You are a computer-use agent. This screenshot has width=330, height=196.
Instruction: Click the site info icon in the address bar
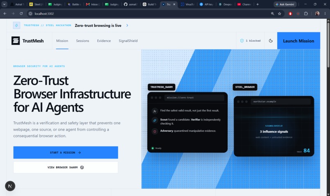pyautogui.click(x=31, y=14)
